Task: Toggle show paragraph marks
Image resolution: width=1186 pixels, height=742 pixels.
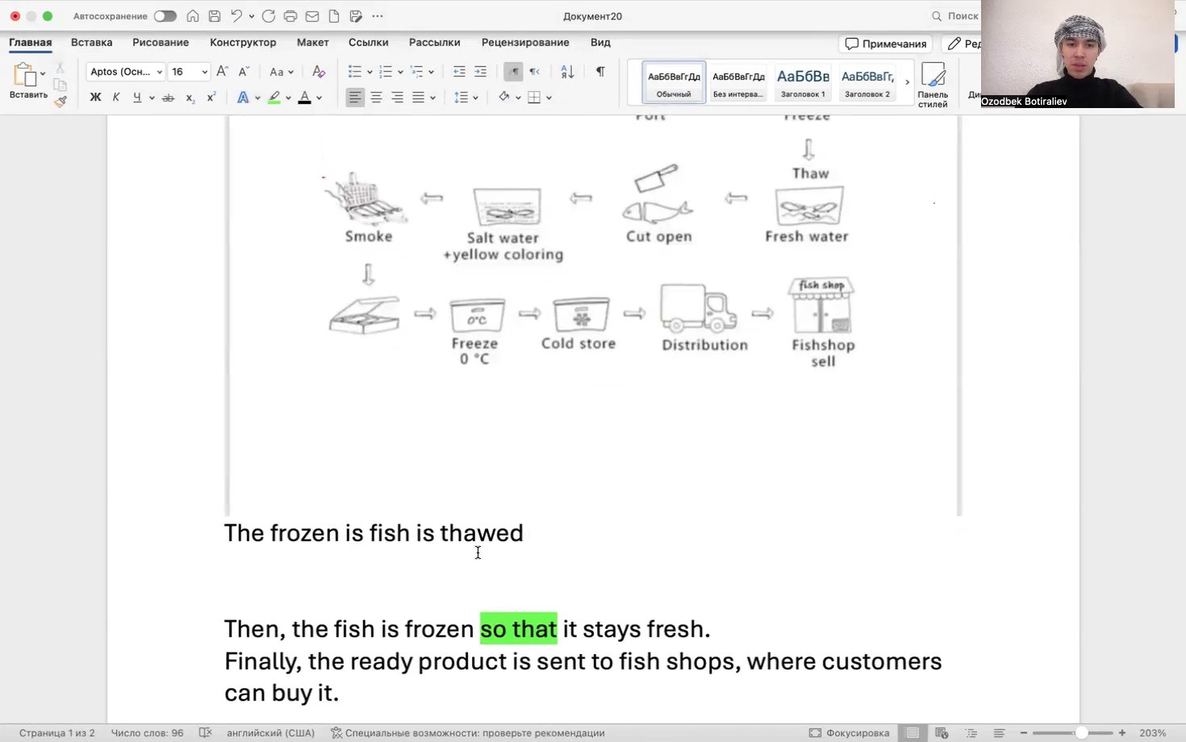Action: point(600,72)
